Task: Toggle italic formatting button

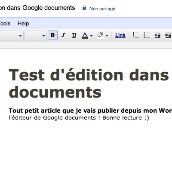Action: tap(63, 35)
